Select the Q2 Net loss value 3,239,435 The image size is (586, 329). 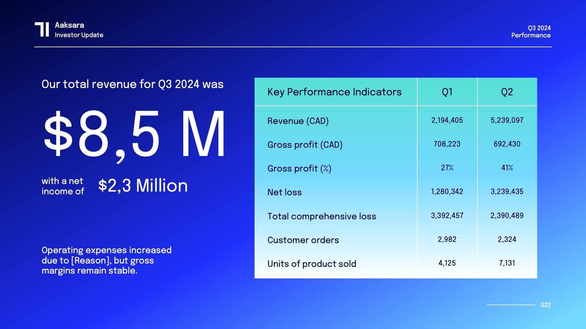(x=507, y=192)
